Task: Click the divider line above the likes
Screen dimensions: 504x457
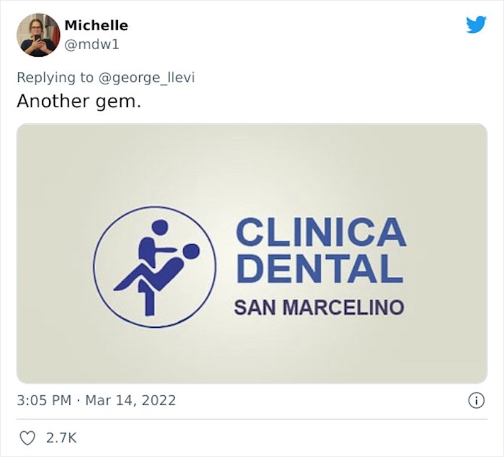Action: (251, 419)
